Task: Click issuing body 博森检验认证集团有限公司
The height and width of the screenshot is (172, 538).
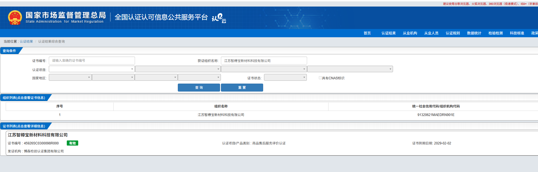Action: (x=44, y=151)
